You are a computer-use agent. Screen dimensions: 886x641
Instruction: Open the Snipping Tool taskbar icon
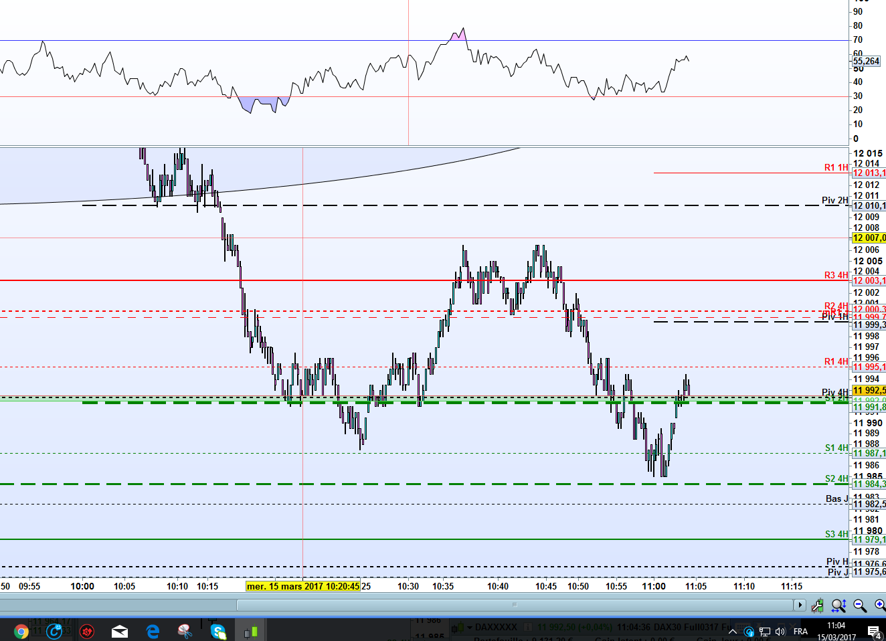tap(185, 631)
